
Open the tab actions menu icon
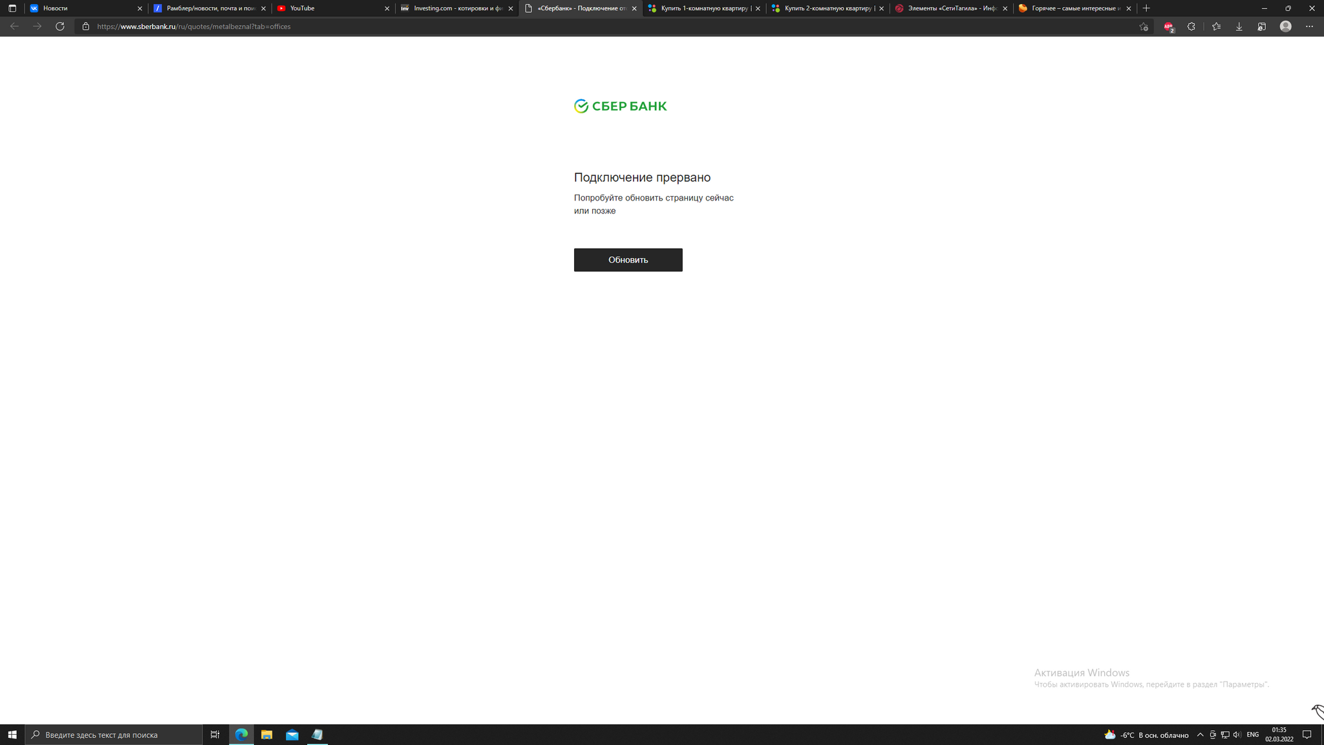pyautogui.click(x=12, y=8)
